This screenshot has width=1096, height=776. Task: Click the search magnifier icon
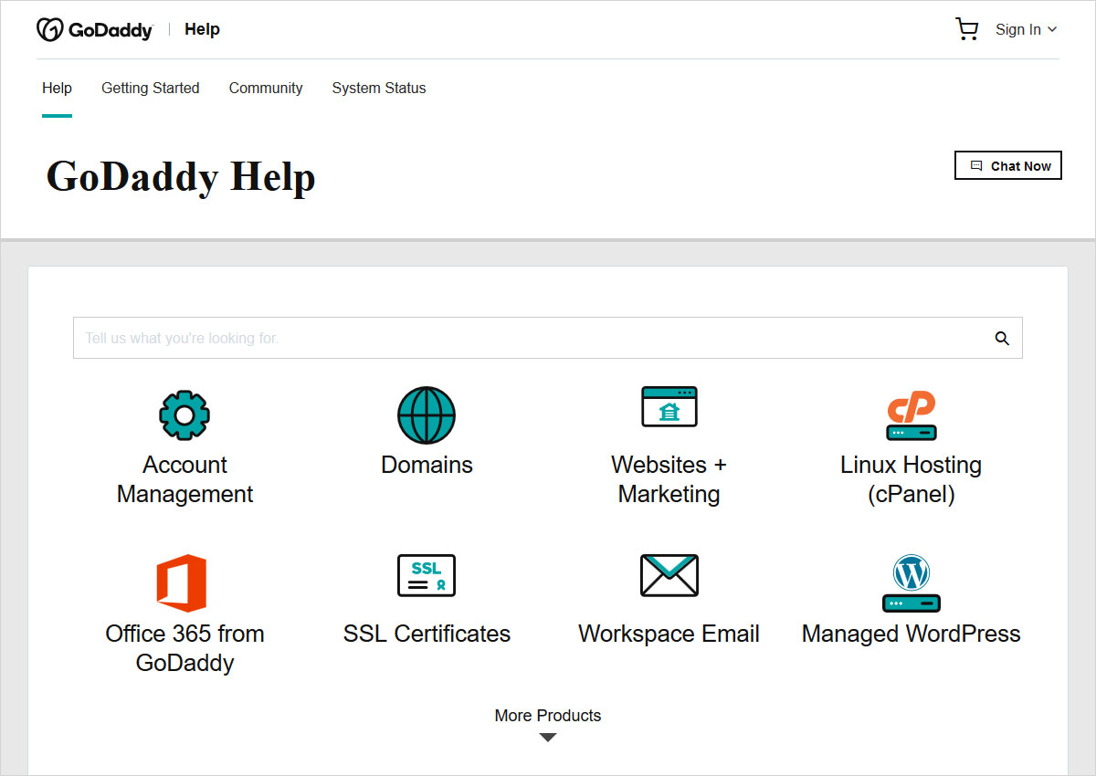click(1002, 339)
